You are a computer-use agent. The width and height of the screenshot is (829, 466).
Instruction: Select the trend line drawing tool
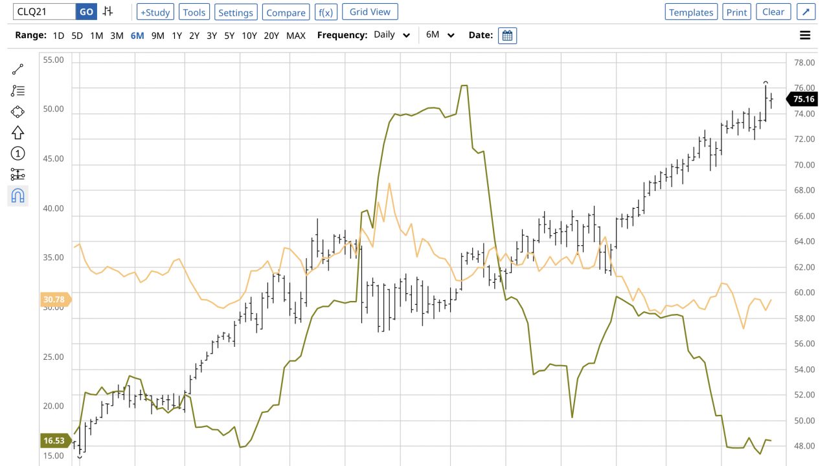(x=17, y=70)
